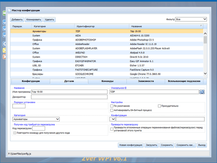Click the table scrollbar down arrow
Screen dimensions: 217x163
(x=205, y=73)
